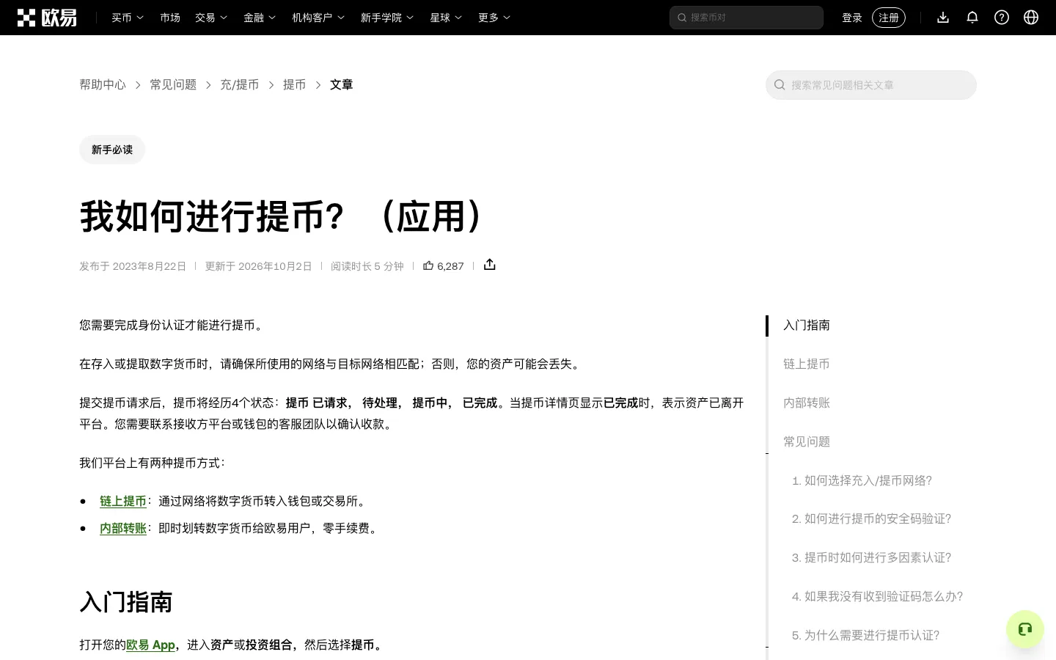Viewport: 1056px width, 660px height.
Task: Expand the 买币 dropdown menu
Action: tap(128, 18)
